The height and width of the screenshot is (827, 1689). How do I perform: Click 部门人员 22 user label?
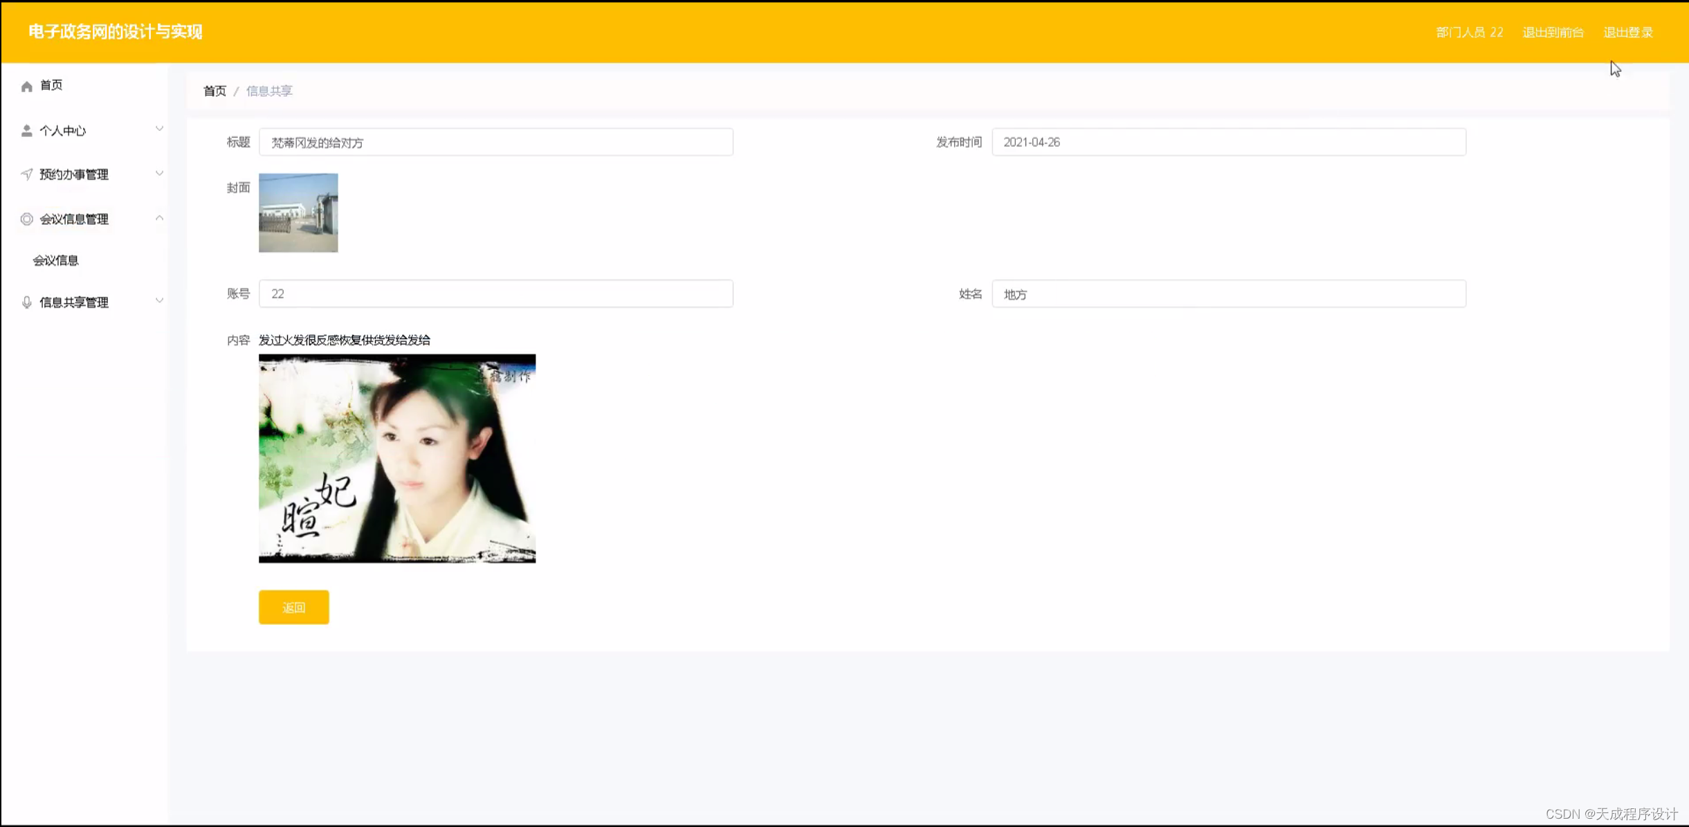point(1469,33)
